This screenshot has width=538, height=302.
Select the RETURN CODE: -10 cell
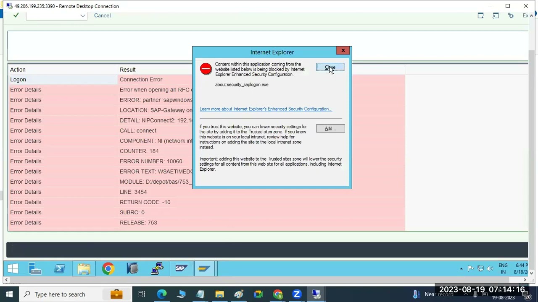coord(145,202)
